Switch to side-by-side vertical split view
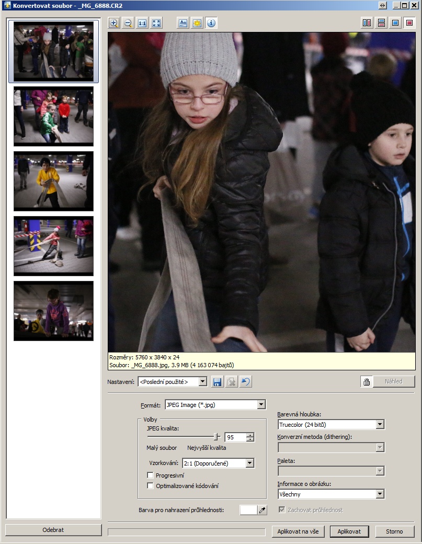 [x=367, y=23]
